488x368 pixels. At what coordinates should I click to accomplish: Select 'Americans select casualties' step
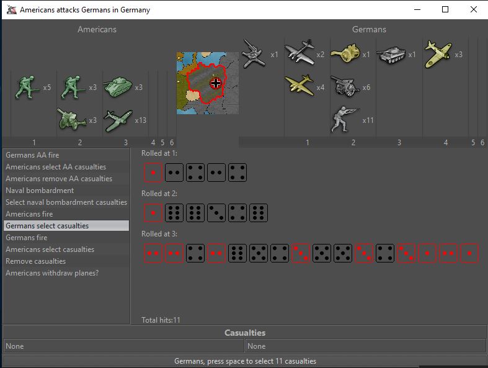[x=66, y=249]
